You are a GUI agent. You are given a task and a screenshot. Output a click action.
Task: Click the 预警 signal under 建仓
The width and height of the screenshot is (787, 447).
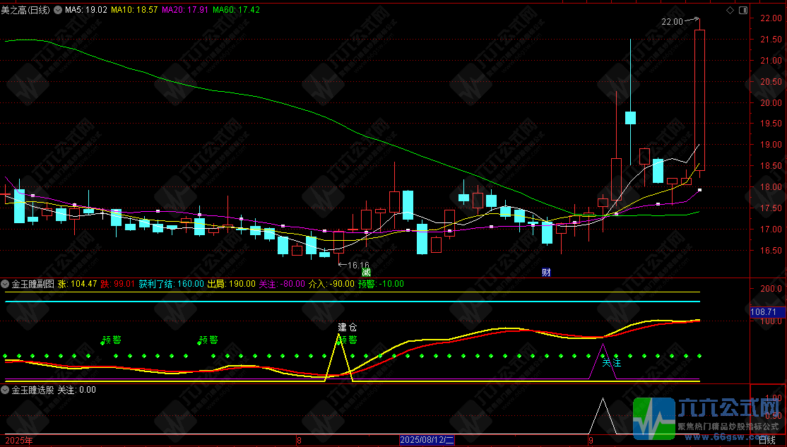(349, 340)
